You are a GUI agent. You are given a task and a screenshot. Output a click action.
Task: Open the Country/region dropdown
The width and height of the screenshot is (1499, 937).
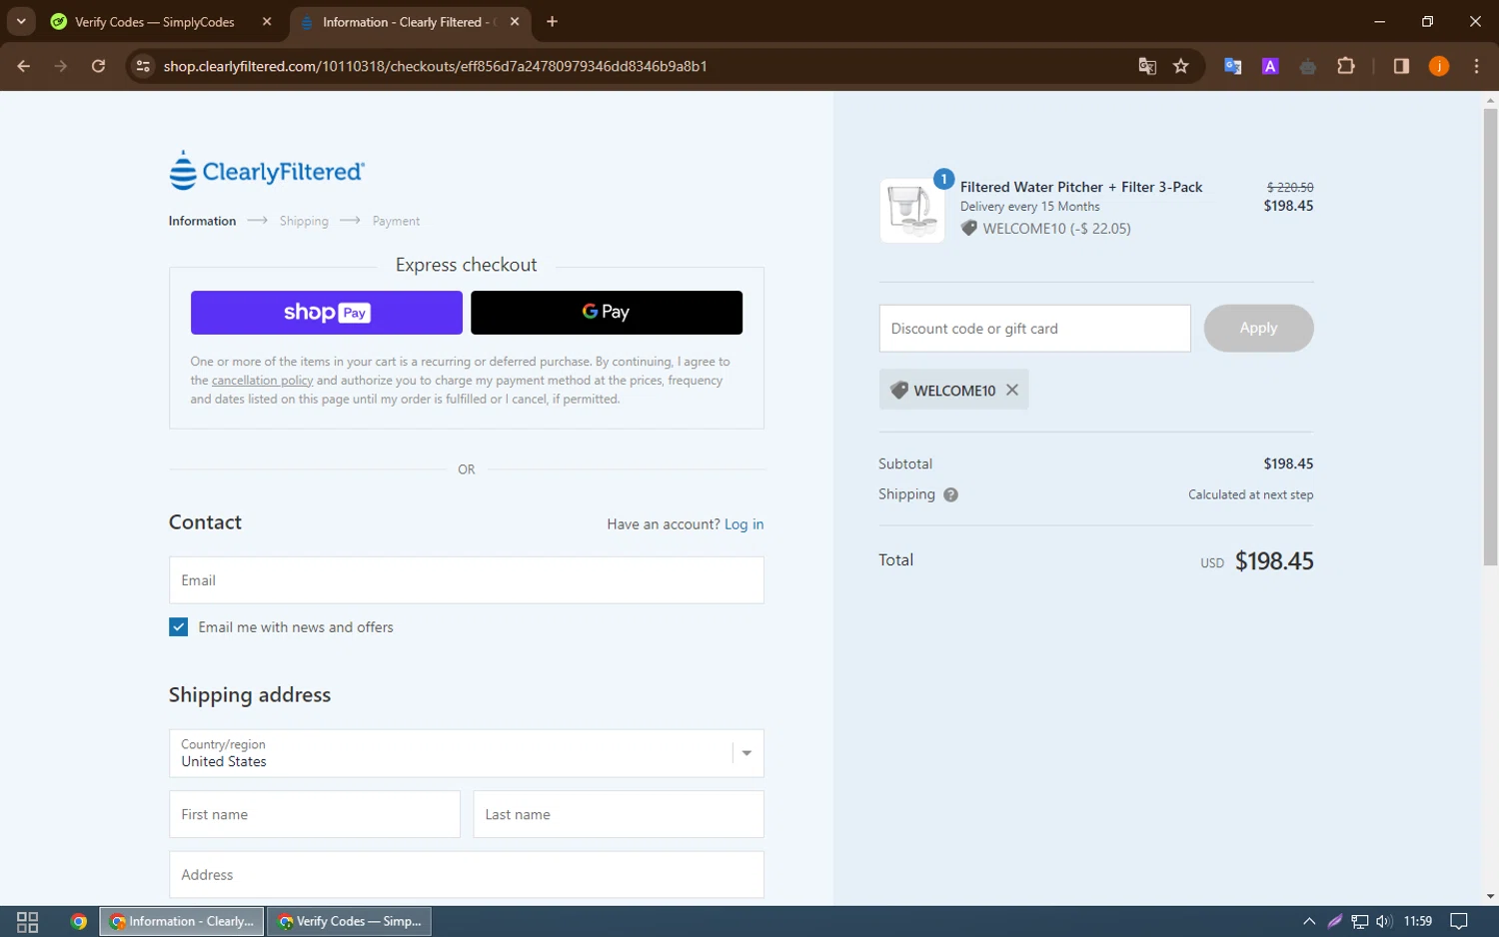(x=467, y=753)
